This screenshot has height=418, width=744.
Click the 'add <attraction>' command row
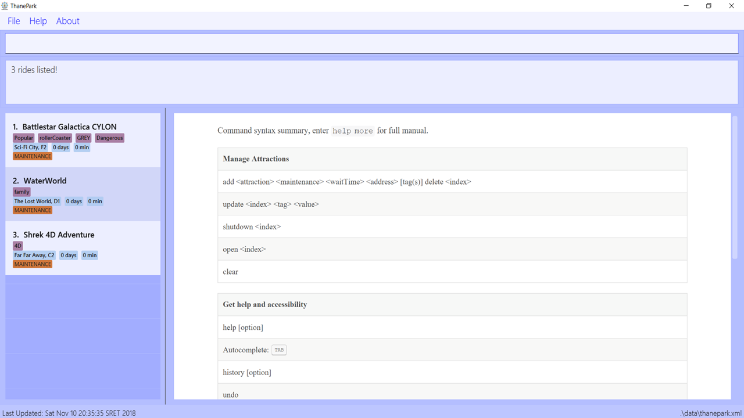pos(452,182)
